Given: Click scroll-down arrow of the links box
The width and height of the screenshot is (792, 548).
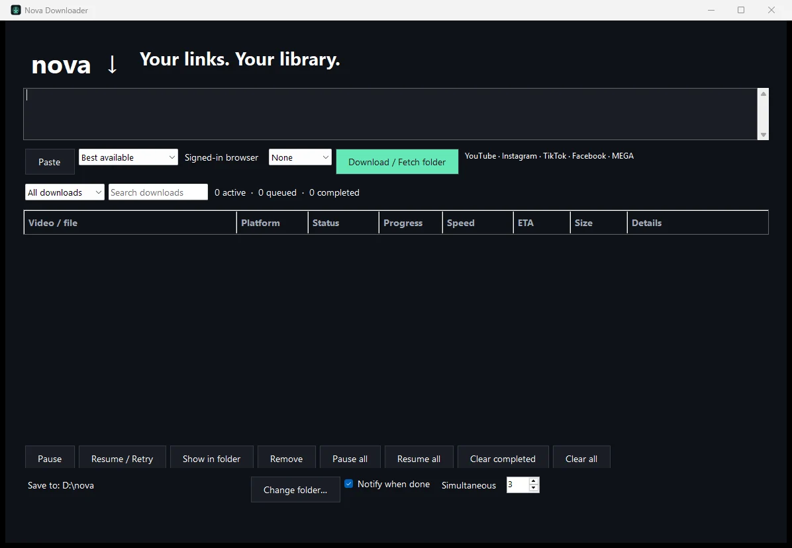Looking at the screenshot, I should (764, 135).
